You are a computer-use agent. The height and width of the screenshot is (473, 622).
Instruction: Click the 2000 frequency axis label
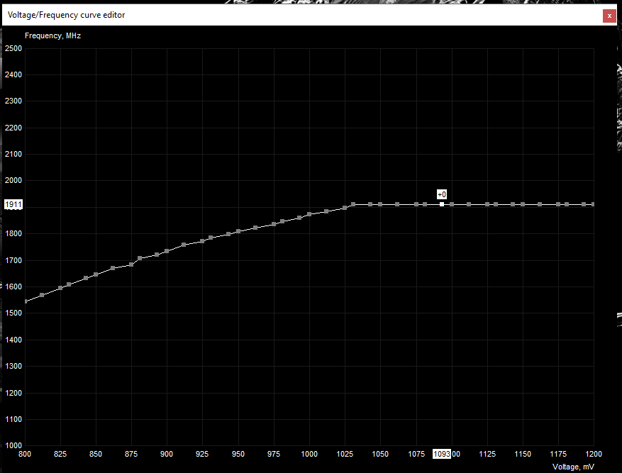tap(13, 180)
